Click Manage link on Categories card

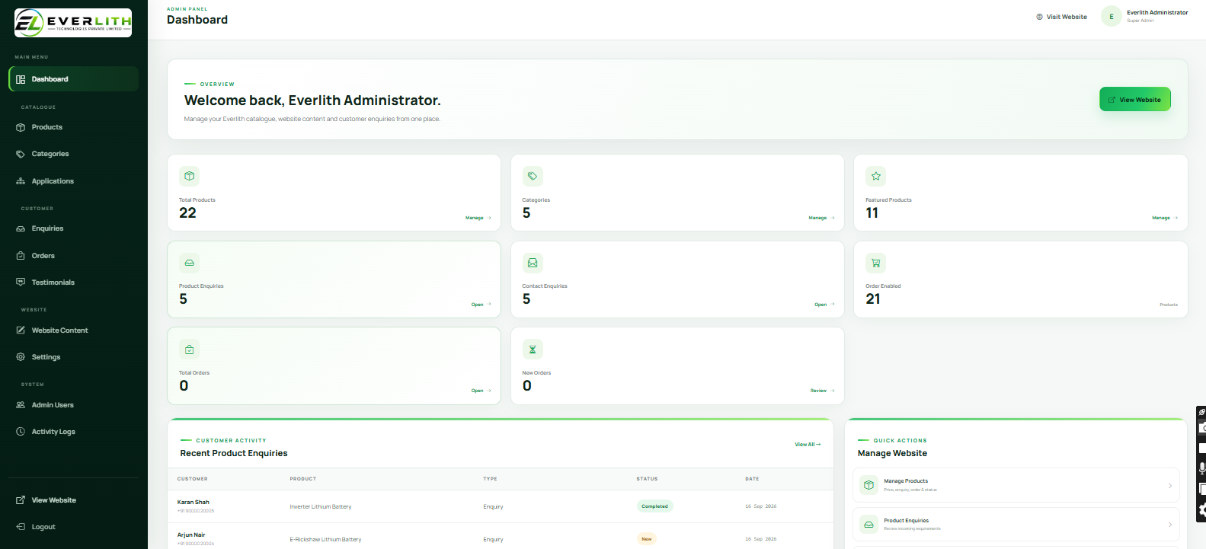pos(821,218)
